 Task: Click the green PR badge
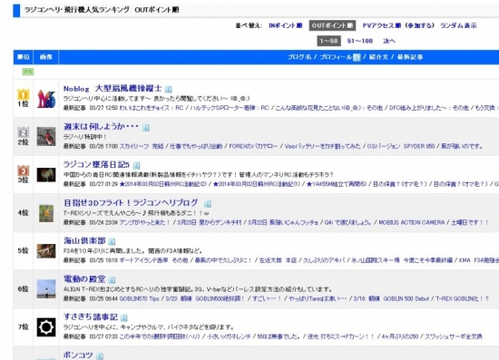[x=28, y=72]
